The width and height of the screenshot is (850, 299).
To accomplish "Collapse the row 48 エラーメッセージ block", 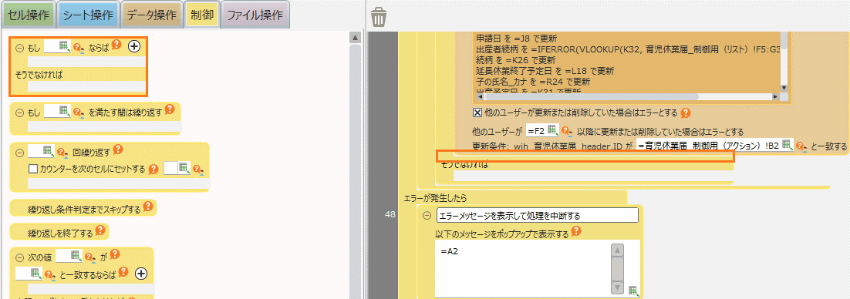I will (427, 215).
